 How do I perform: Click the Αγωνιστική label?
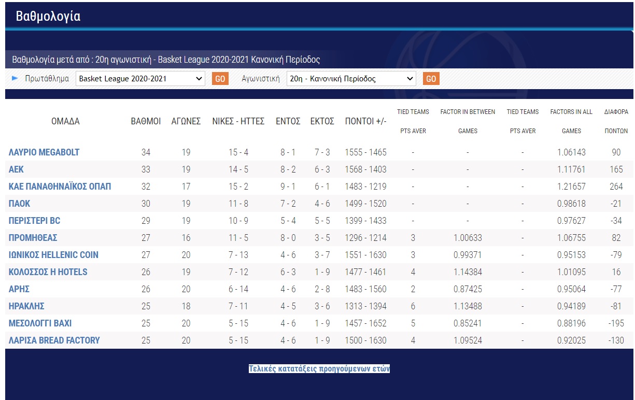click(x=261, y=79)
